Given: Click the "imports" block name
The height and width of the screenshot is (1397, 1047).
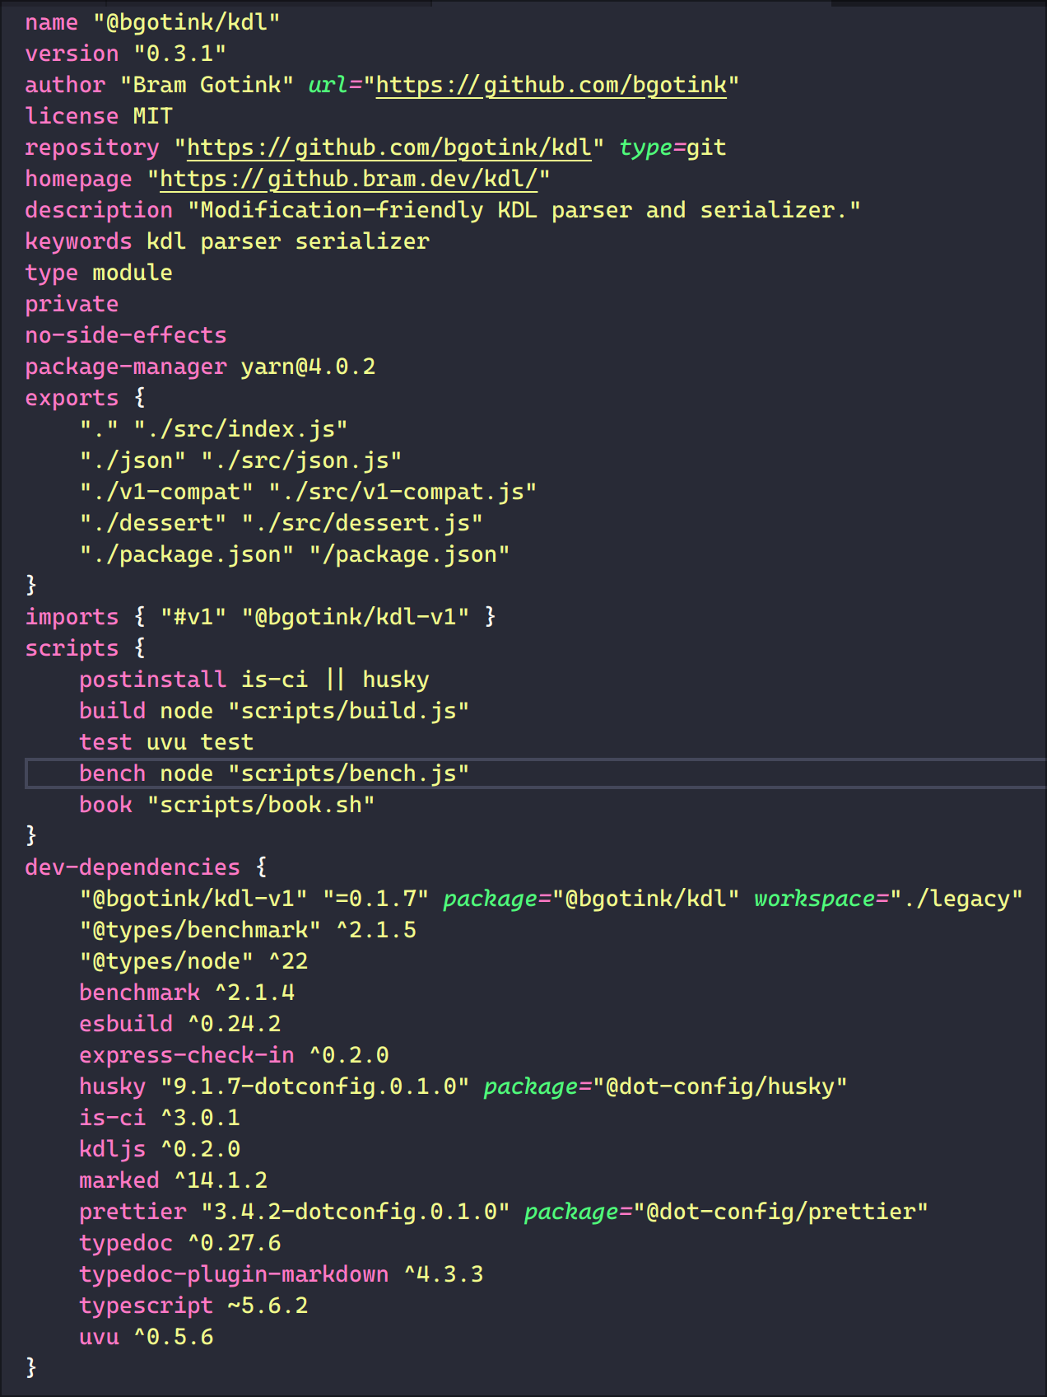Looking at the screenshot, I should coord(72,617).
